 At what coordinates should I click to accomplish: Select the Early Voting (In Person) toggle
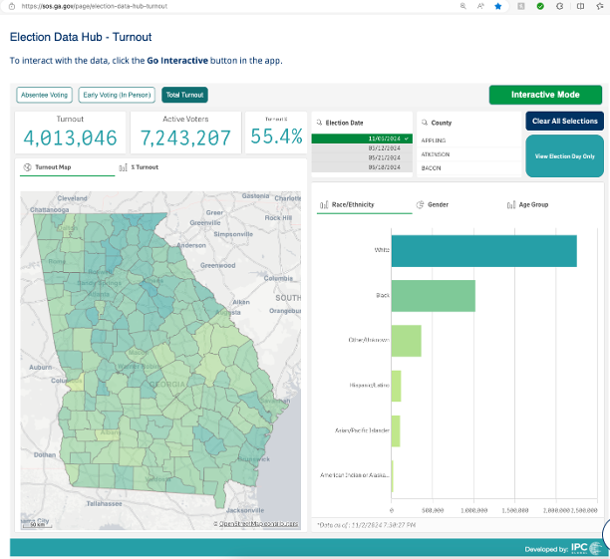[118, 95]
